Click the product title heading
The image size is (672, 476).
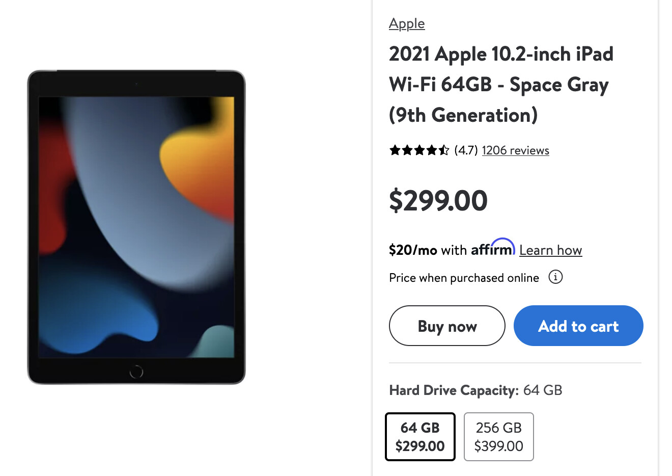[x=501, y=85]
